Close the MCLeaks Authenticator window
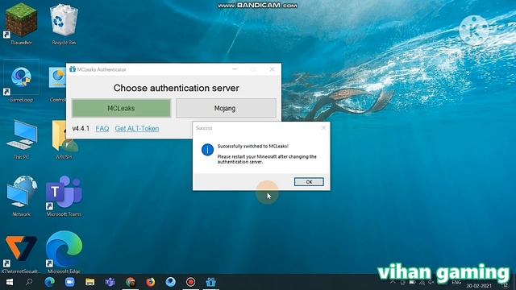 pos(272,69)
